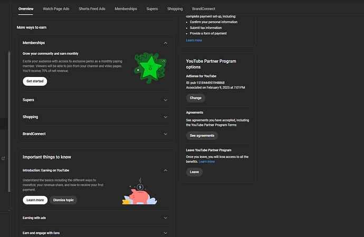Click the piggy bank illustration
The height and width of the screenshot is (237, 364).
pyautogui.click(x=140, y=192)
